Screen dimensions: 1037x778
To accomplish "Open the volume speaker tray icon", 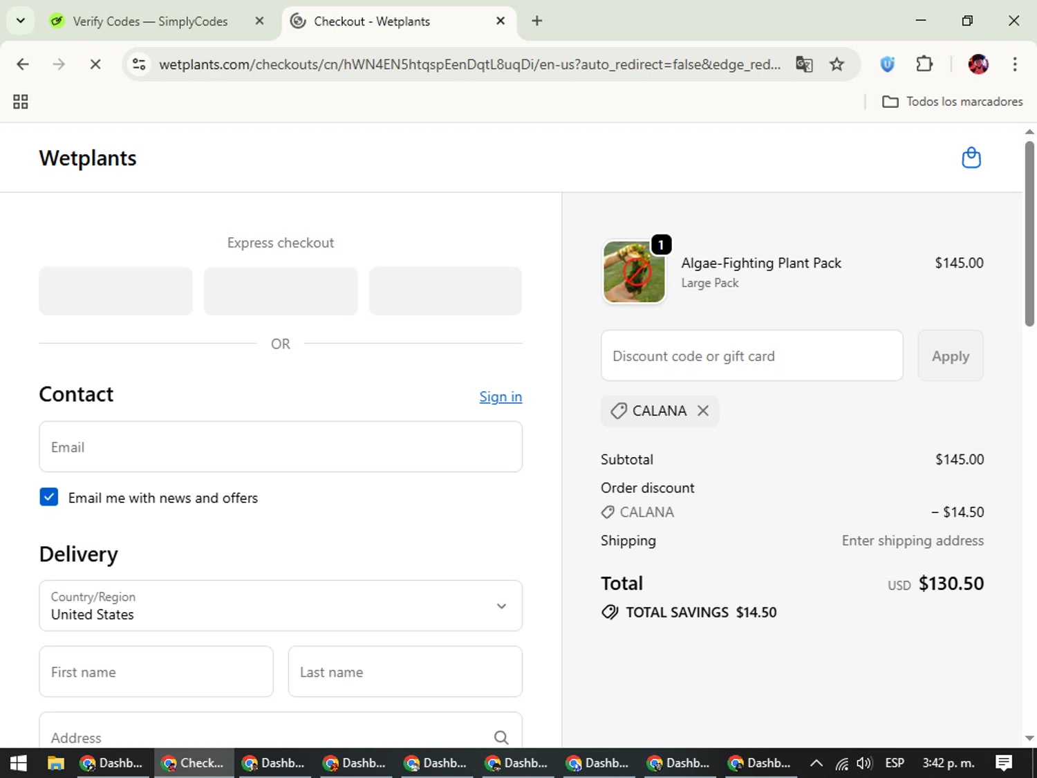I will tap(864, 763).
